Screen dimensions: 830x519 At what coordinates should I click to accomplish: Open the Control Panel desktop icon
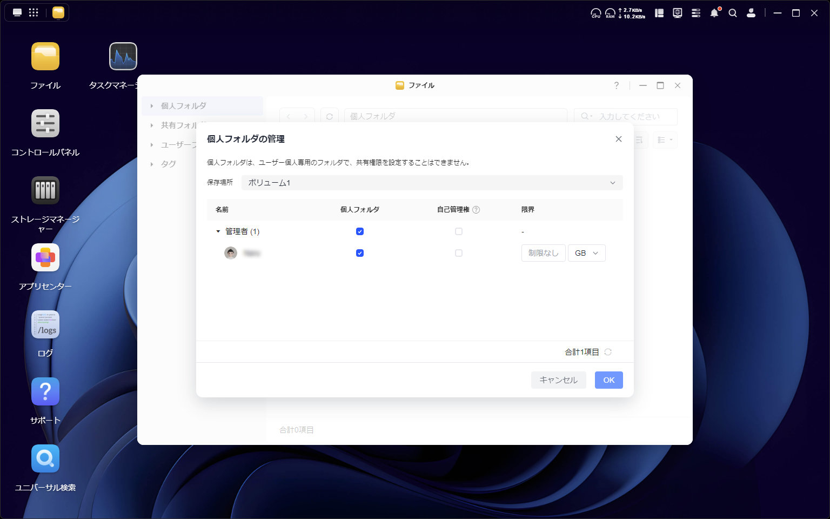[x=45, y=124]
